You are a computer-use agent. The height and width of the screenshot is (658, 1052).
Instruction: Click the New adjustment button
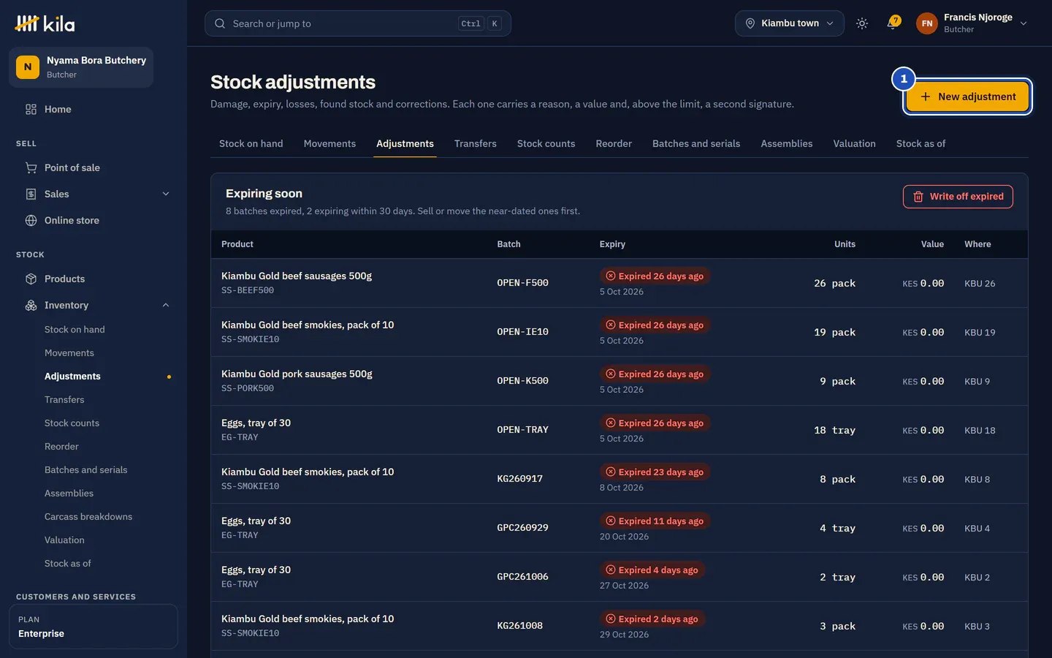pos(967,97)
